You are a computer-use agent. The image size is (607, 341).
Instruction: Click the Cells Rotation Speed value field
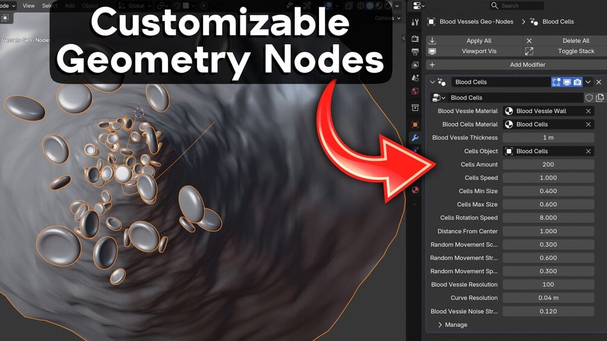pyautogui.click(x=548, y=218)
